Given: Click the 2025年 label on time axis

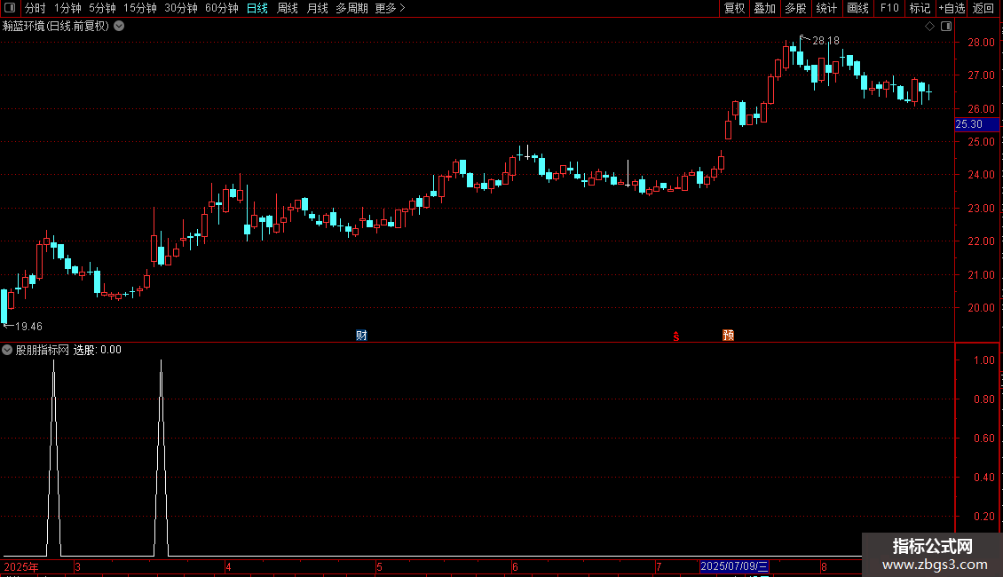Looking at the screenshot, I should (21, 566).
